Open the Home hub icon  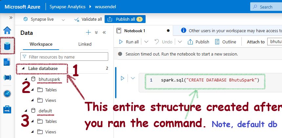[7, 30]
